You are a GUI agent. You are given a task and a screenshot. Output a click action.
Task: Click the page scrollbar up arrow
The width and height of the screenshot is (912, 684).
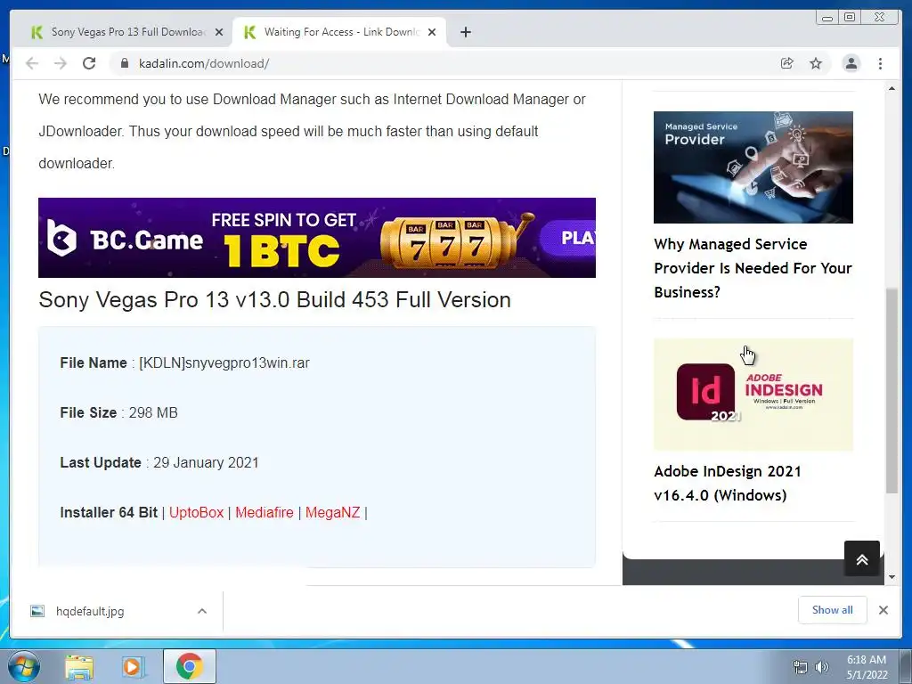(x=892, y=88)
